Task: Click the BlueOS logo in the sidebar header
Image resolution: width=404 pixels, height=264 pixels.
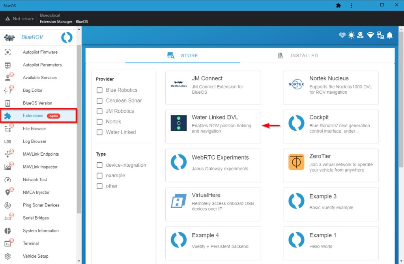Action: [x=67, y=37]
